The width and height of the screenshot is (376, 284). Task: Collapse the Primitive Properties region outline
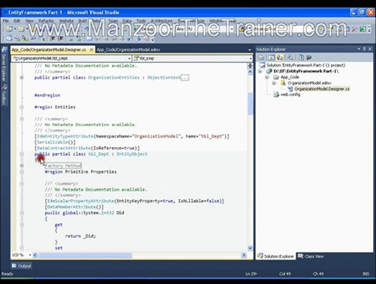point(22,172)
